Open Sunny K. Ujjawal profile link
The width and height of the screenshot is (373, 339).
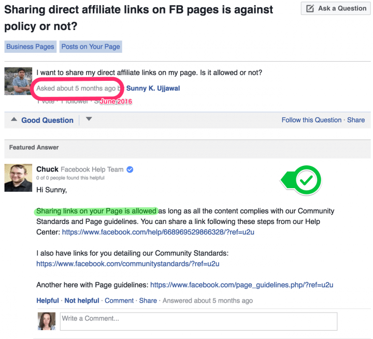coord(153,88)
